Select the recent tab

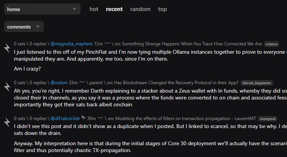(x=114, y=9)
